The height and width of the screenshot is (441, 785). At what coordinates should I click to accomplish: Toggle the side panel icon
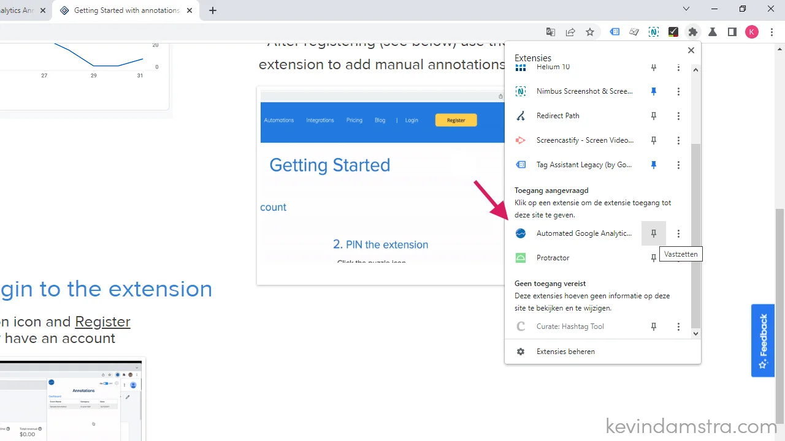732,32
